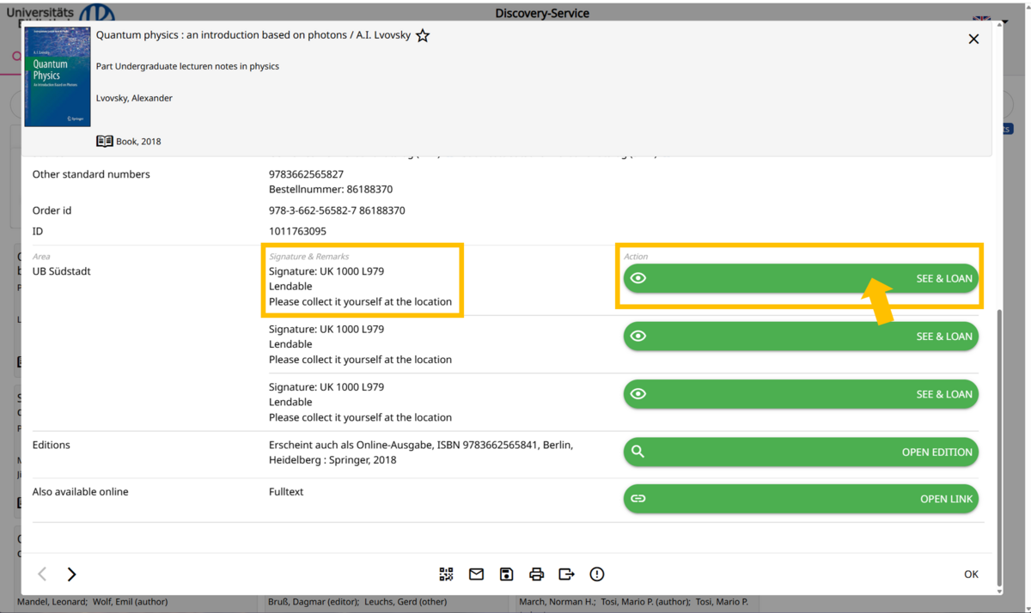Click the QR code icon in bottom toolbar

pyautogui.click(x=446, y=574)
